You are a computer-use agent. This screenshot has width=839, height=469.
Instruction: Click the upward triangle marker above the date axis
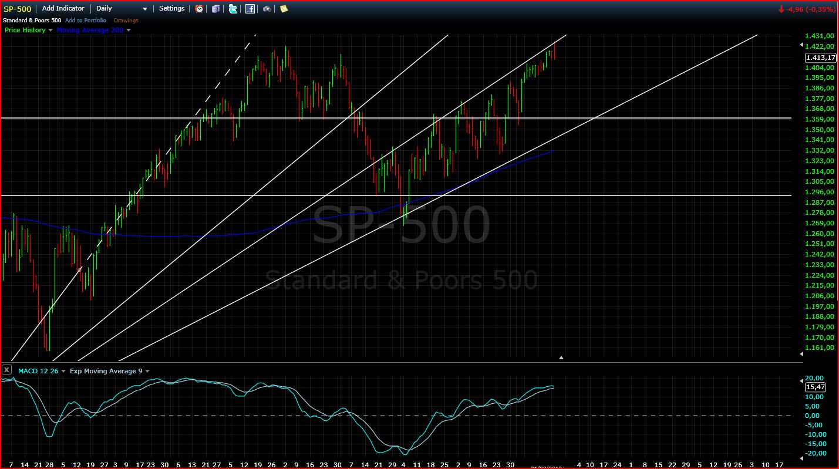[561, 357]
